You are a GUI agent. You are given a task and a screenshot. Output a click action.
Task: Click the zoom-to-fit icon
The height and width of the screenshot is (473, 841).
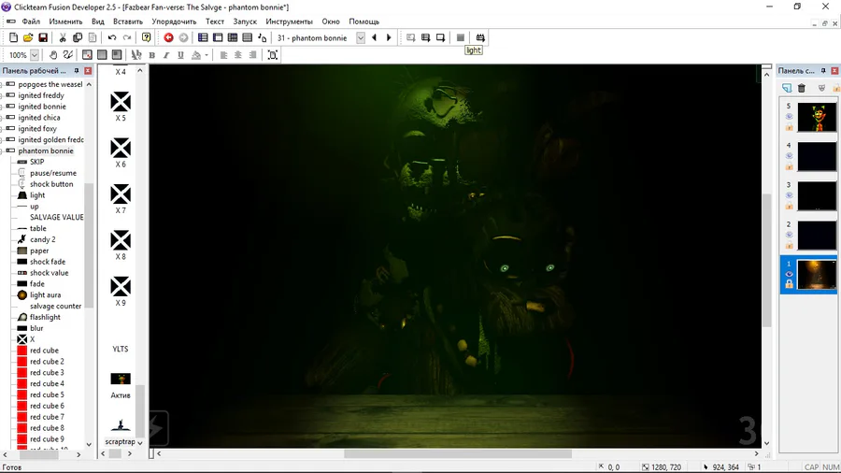tap(273, 55)
